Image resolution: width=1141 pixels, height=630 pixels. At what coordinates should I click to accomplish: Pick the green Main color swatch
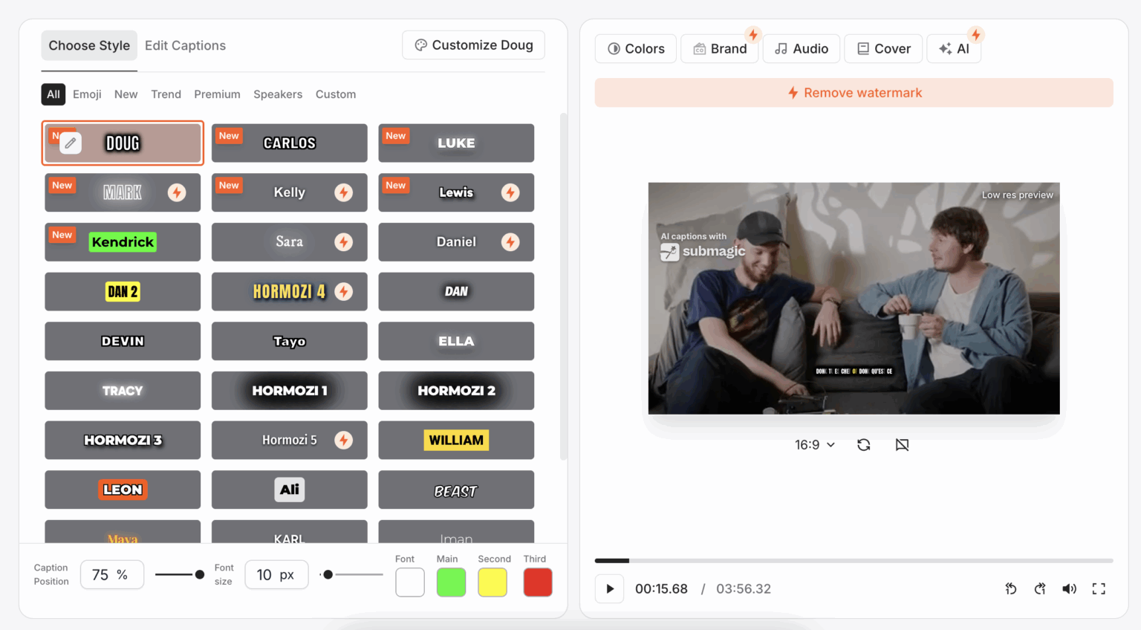coord(451,582)
